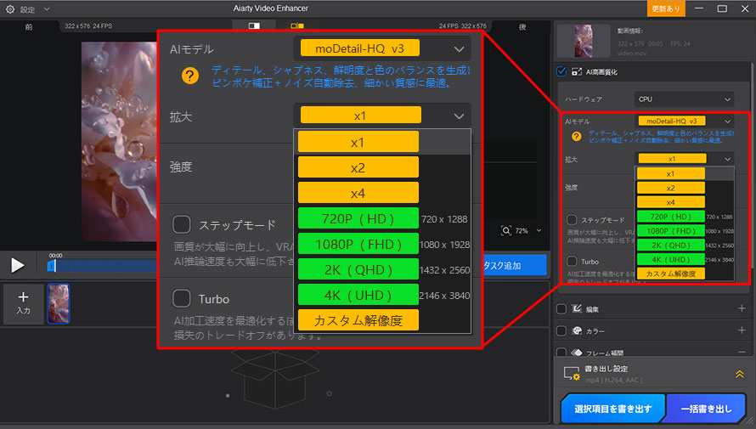Click the zoom magnifier icon beside 72%
The image size is (756, 429).
tap(505, 230)
